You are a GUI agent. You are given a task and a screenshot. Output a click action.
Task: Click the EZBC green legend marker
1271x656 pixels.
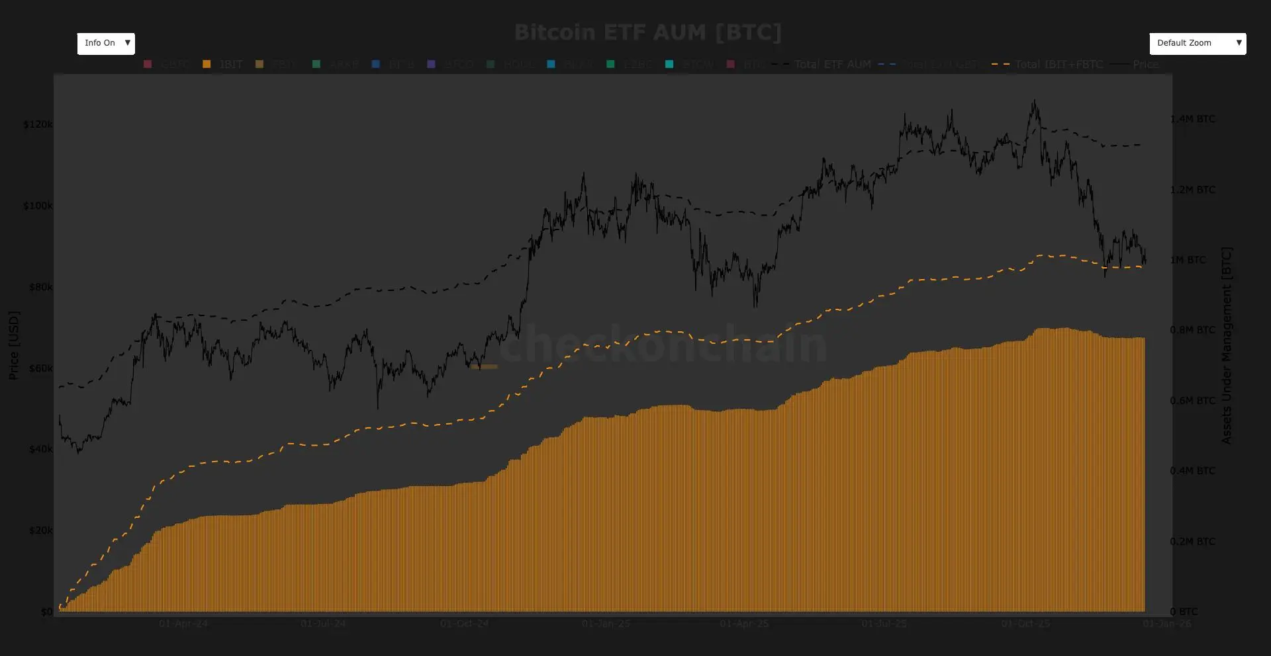point(610,64)
